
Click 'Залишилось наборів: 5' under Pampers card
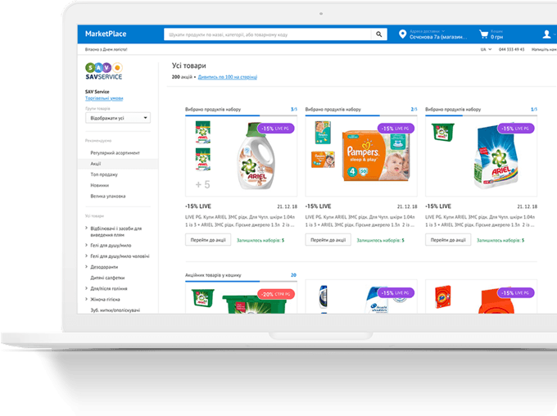(380, 241)
